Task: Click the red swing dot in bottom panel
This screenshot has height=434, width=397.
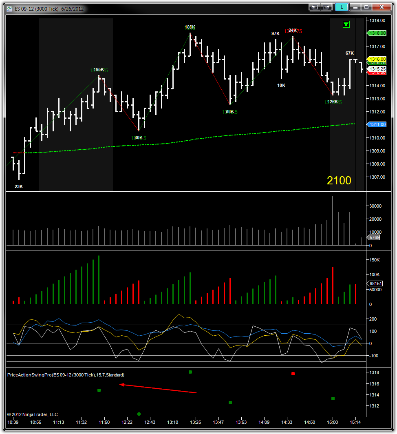Action: [293, 374]
